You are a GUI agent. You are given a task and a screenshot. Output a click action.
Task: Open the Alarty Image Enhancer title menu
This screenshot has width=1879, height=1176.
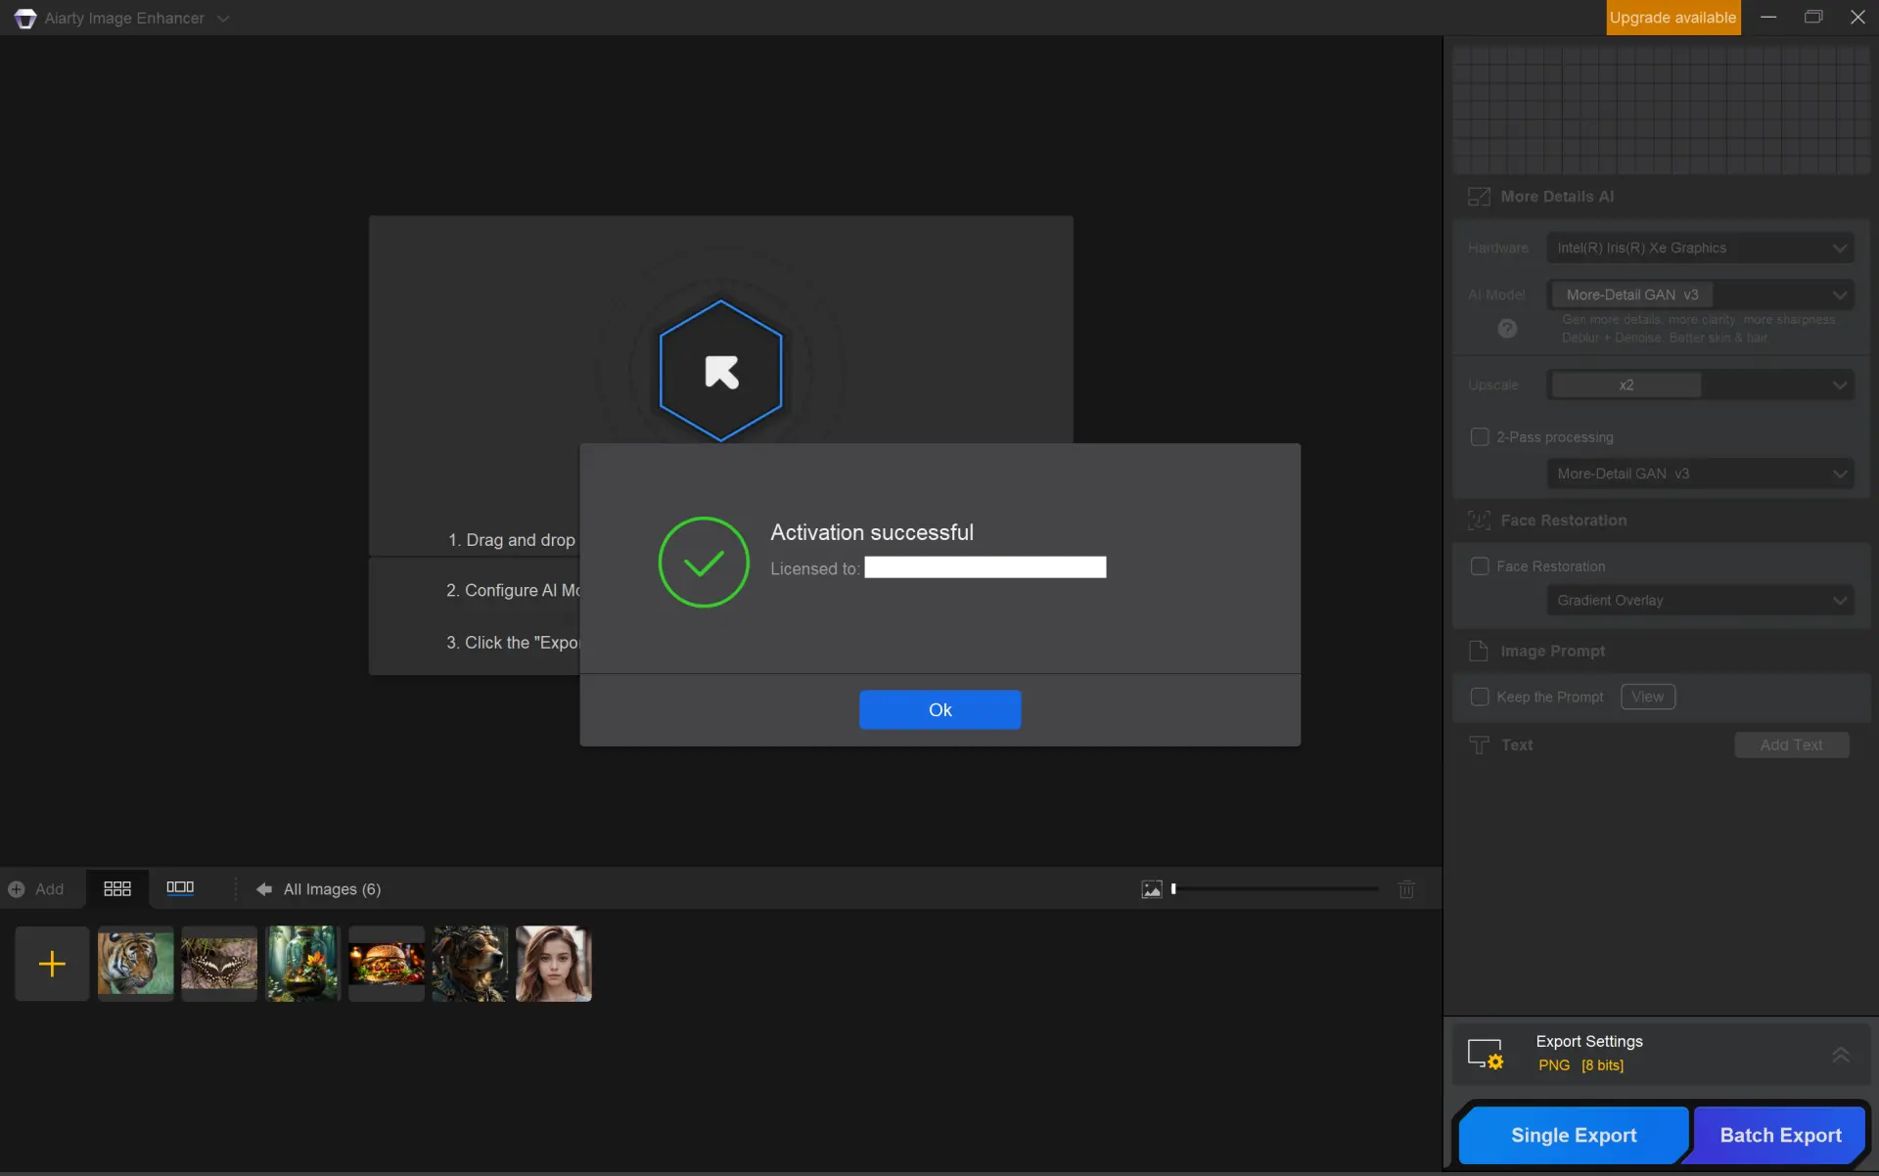pos(223,18)
